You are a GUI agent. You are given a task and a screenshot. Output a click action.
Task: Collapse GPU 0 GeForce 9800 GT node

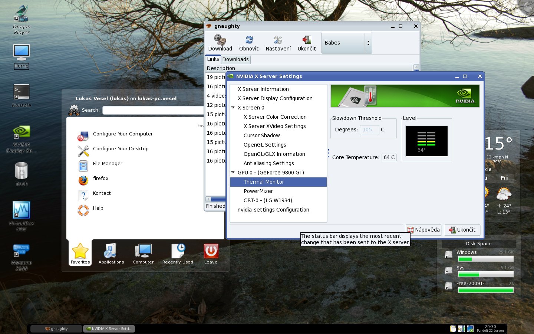pyautogui.click(x=233, y=173)
